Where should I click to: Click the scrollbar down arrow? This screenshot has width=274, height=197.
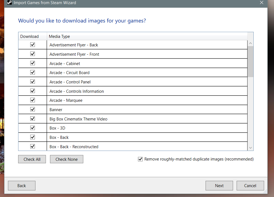pyautogui.click(x=250, y=148)
